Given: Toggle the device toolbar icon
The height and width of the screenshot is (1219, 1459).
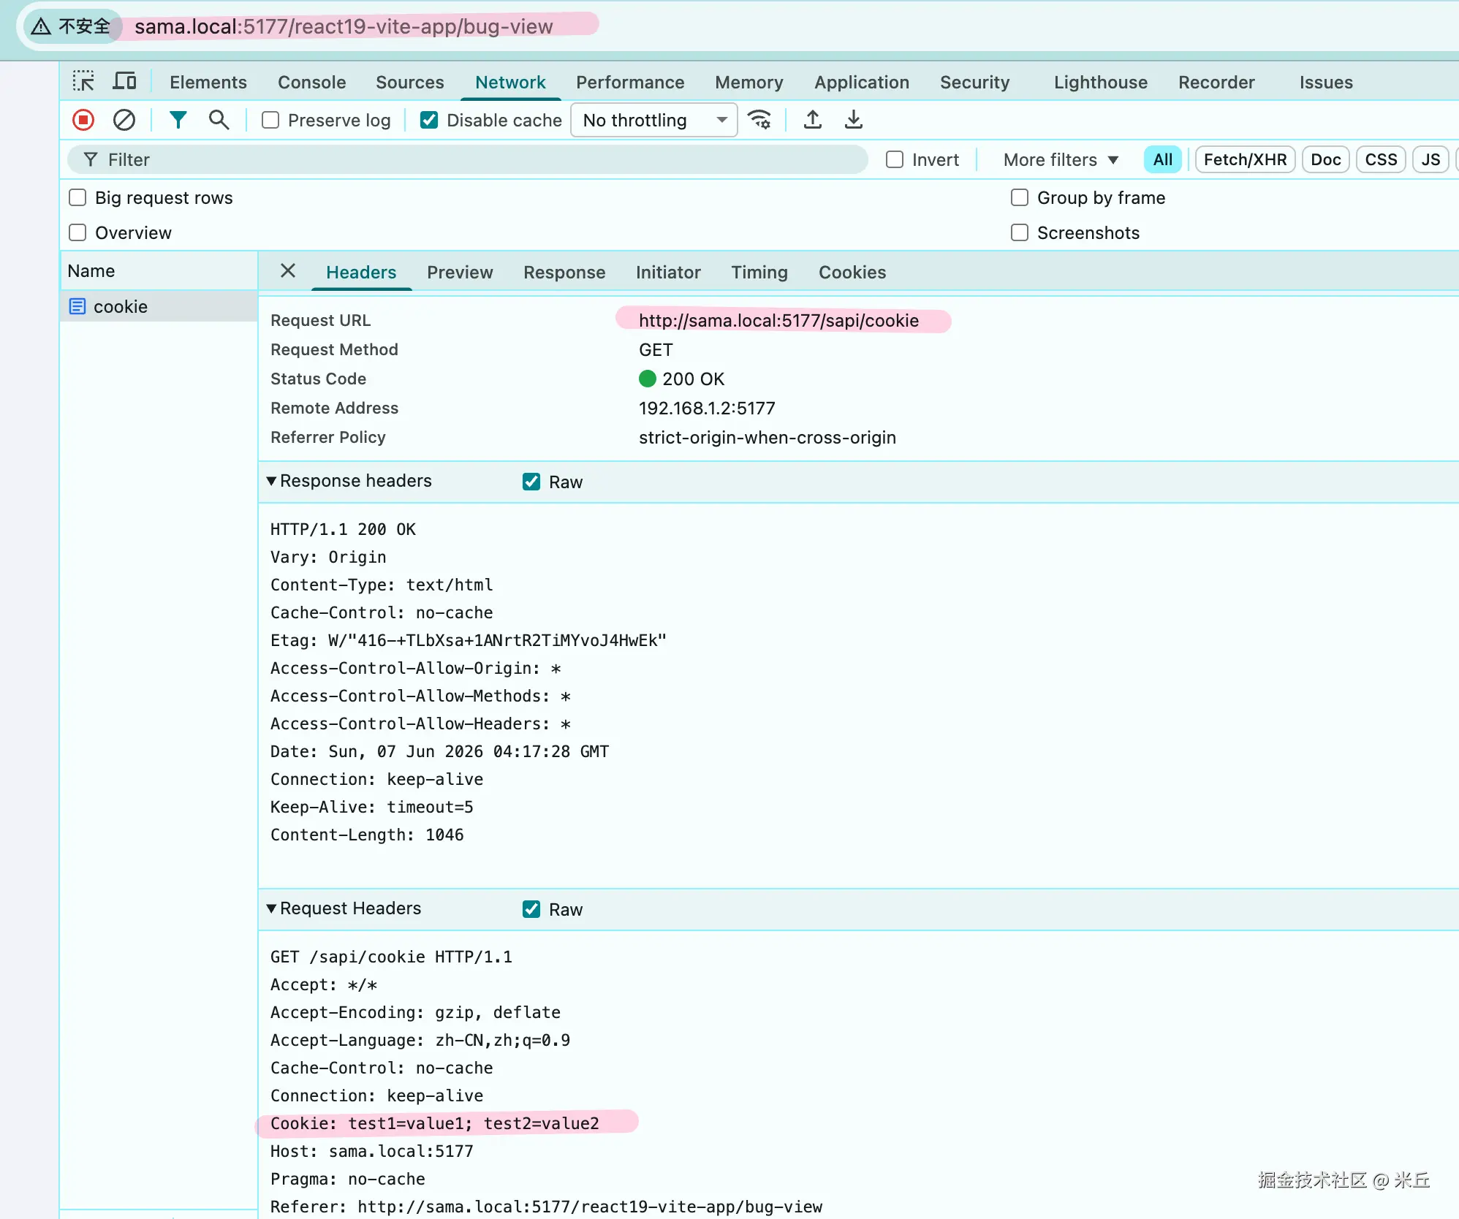Looking at the screenshot, I should (124, 81).
